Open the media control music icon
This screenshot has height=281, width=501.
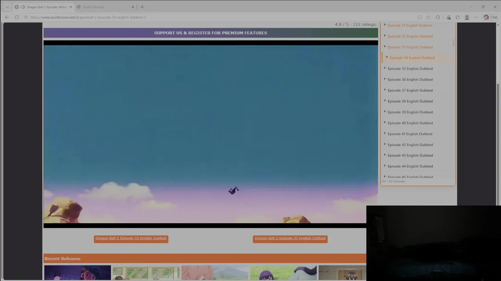coord(448,17)
